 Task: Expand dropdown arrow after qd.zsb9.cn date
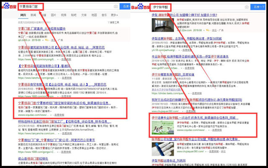43,40
